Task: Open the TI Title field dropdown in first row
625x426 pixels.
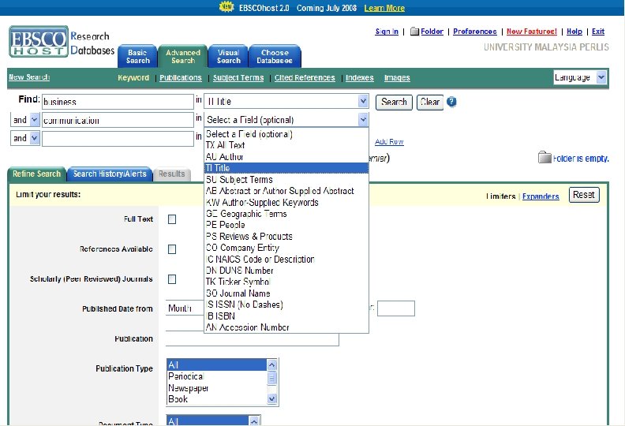Action: 286,101
